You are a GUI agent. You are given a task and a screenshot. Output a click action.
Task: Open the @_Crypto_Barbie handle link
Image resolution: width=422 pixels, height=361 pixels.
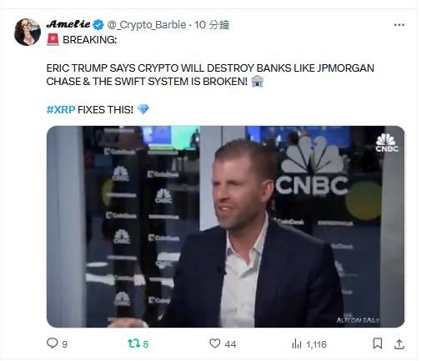pyautogui.click(x=147, y=25)
